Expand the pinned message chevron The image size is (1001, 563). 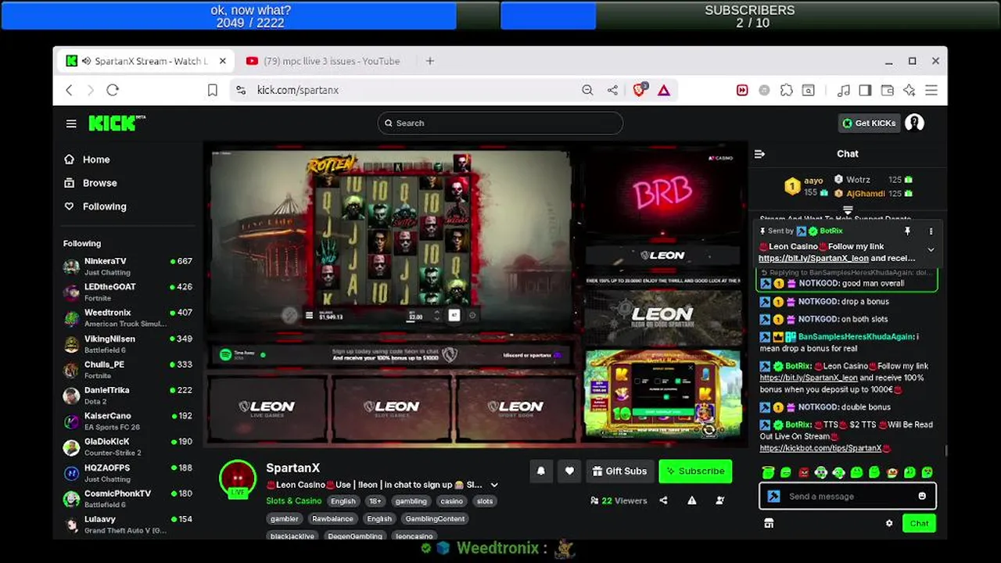(931, 250)
